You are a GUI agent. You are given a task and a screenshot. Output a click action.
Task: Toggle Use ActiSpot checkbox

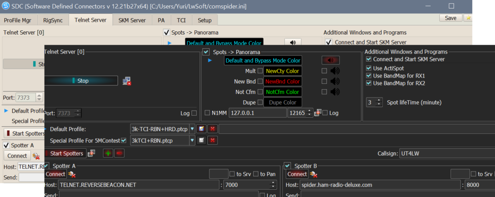click(x=368, y=68)
